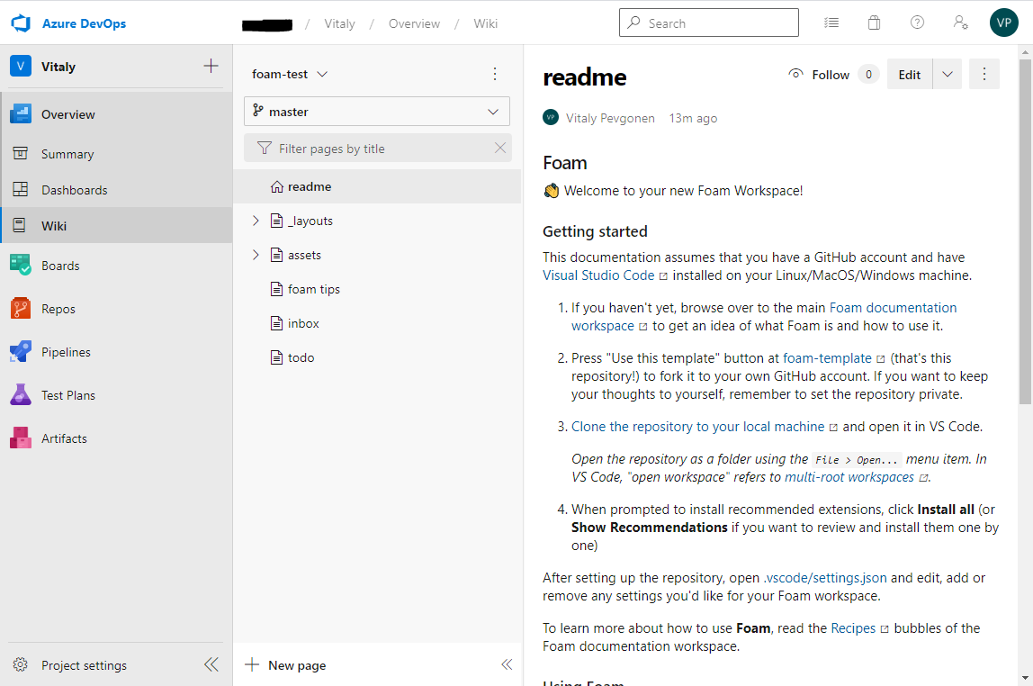Screen dimensions: 1033x686
Task: Open the Repos section
Action: tap(58, 308)
